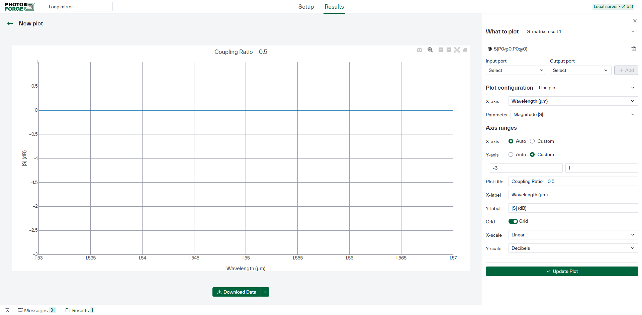Click the back arrow next to New plot
This screenshot has height=315, width=642.
pos(10,23)
